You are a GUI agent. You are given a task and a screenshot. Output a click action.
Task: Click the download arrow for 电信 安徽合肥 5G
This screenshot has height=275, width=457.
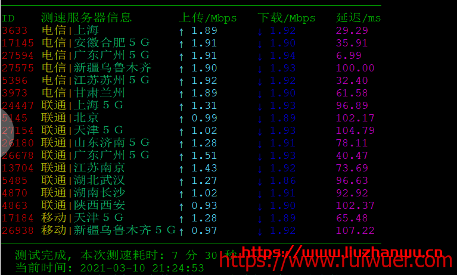point(260,43)
